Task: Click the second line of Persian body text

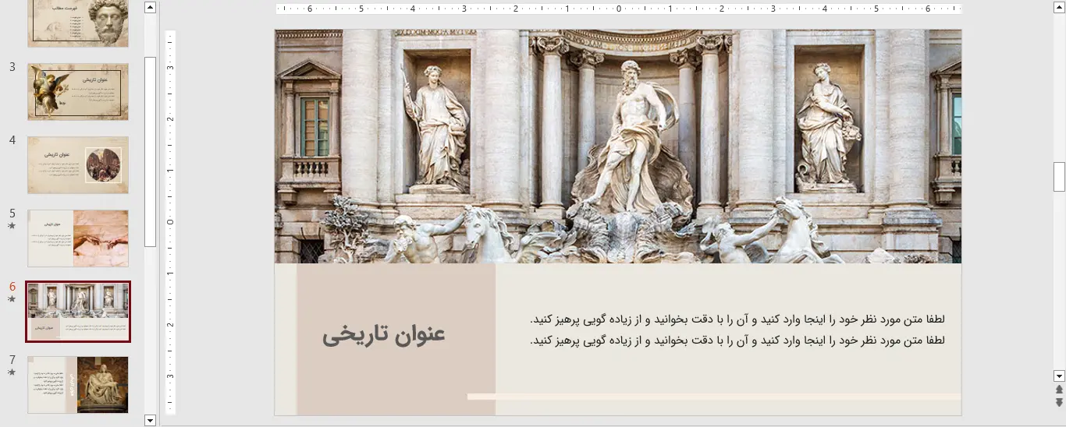Action: (x=737, y=341)
